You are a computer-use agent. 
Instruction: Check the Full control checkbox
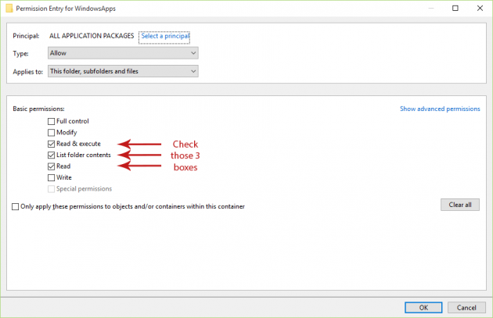[51, 121]
